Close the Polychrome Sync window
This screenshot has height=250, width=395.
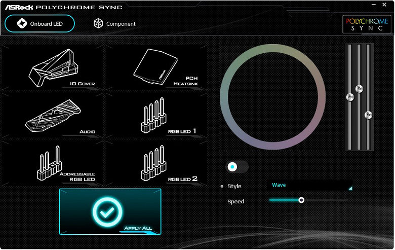click(x=384, y=5)
